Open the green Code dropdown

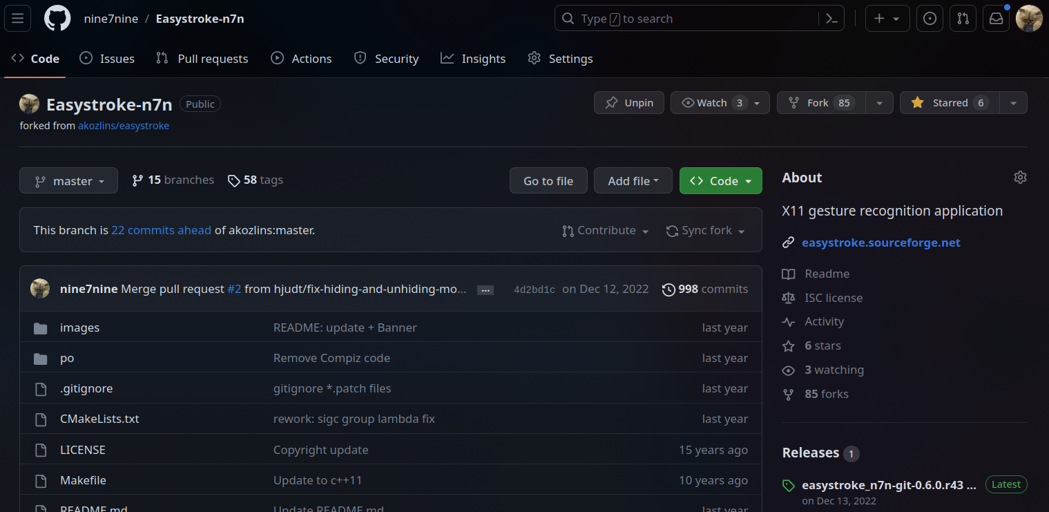(x=720, y=181)
